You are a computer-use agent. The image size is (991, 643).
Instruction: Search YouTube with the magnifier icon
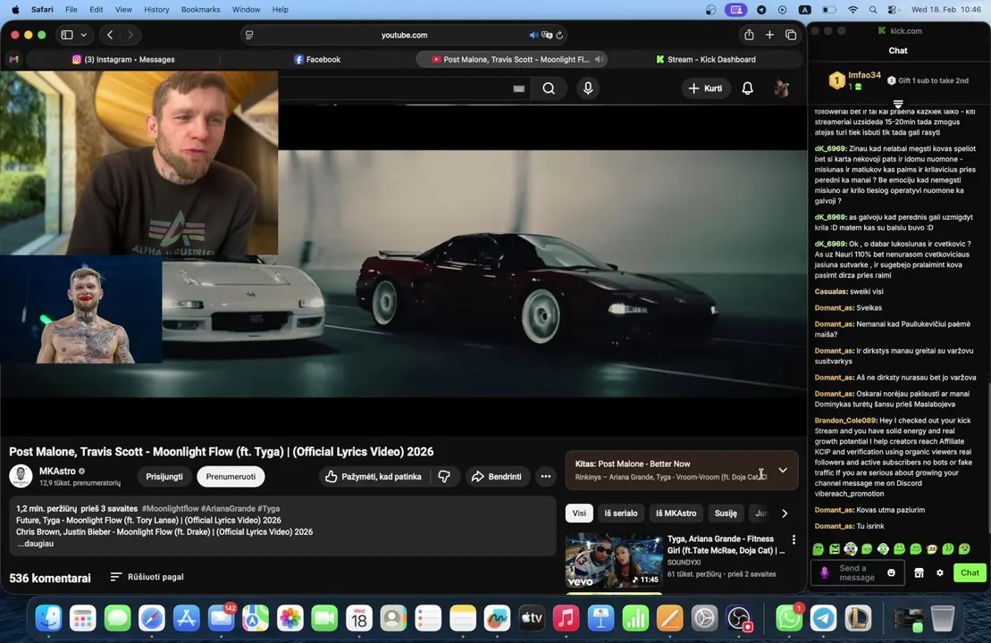(549, 88)
